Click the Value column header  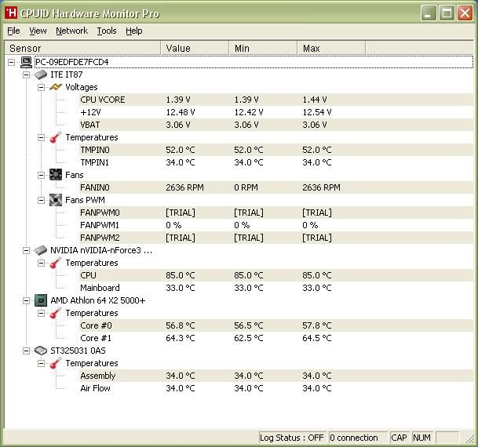coord(195,49)
